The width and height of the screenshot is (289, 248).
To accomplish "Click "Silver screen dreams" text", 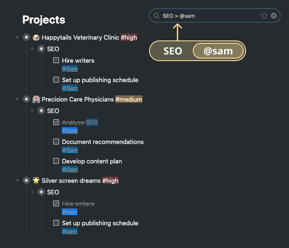I will click(71, 181).
